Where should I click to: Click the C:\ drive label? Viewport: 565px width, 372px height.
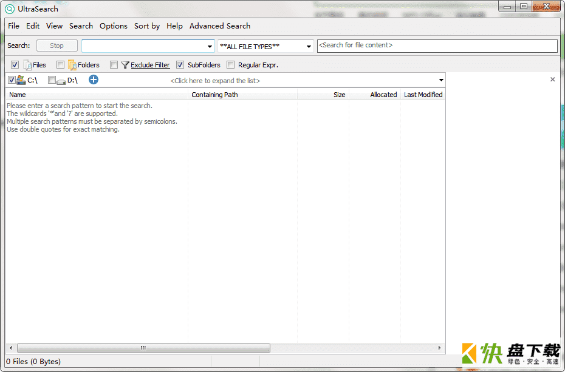tap(32, 80)
